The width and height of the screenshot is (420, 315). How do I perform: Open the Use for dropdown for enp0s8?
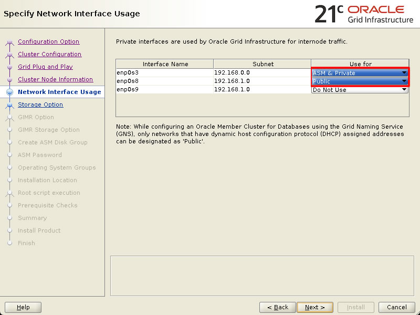[x=360, y=81]
